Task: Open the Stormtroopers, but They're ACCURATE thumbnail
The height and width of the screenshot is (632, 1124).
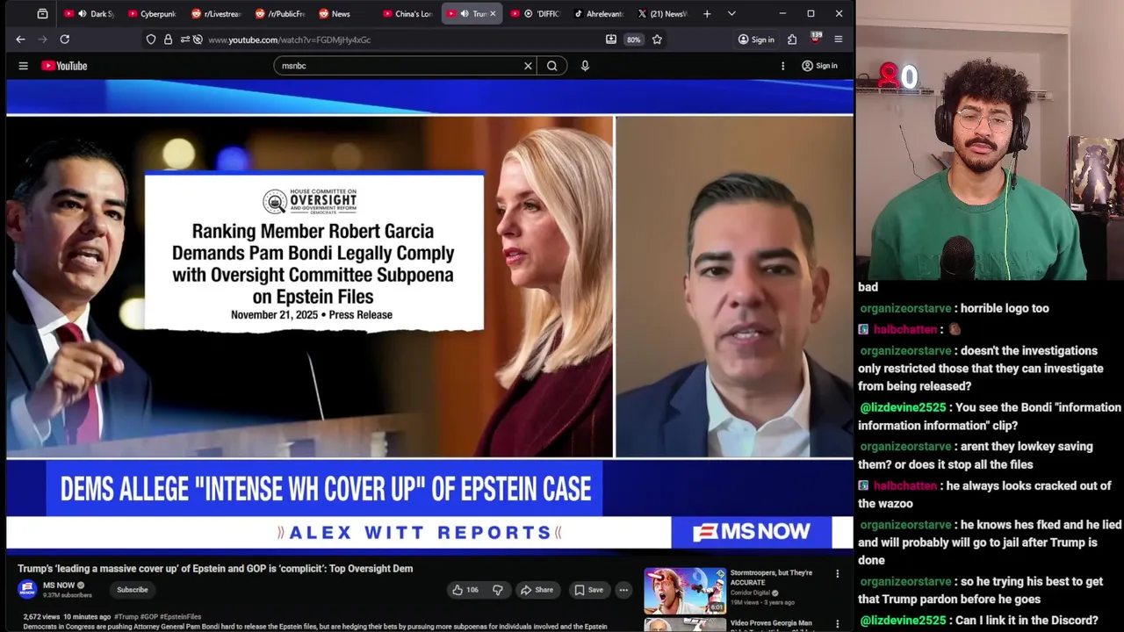Action: tap(685, 591)
